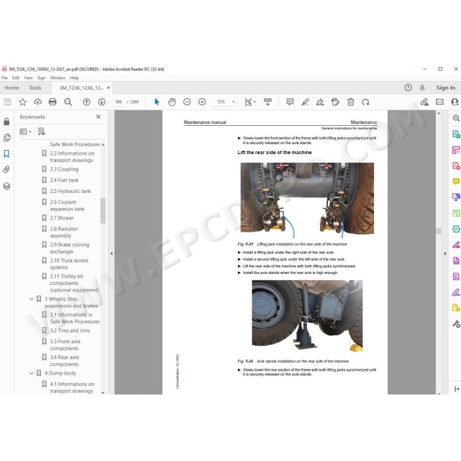Open bookmark '2.3 Coupling'
The width and height of the screenshot is (461, 461).
click(x=64, y=169)
